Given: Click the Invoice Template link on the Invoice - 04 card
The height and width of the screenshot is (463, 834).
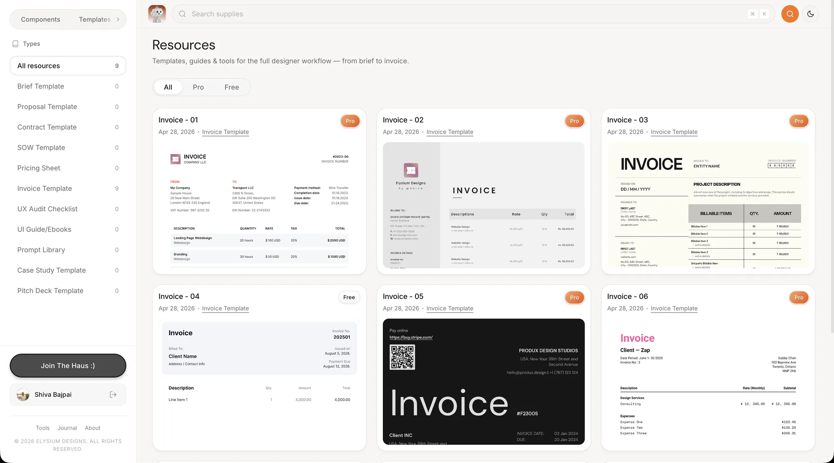Looking at the screenshot, I should tap(225, 309).
